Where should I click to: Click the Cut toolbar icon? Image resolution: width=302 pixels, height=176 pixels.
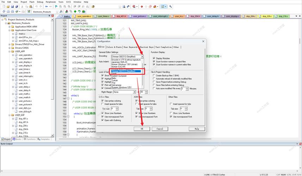pyautogui.click(x=22, y=7)
